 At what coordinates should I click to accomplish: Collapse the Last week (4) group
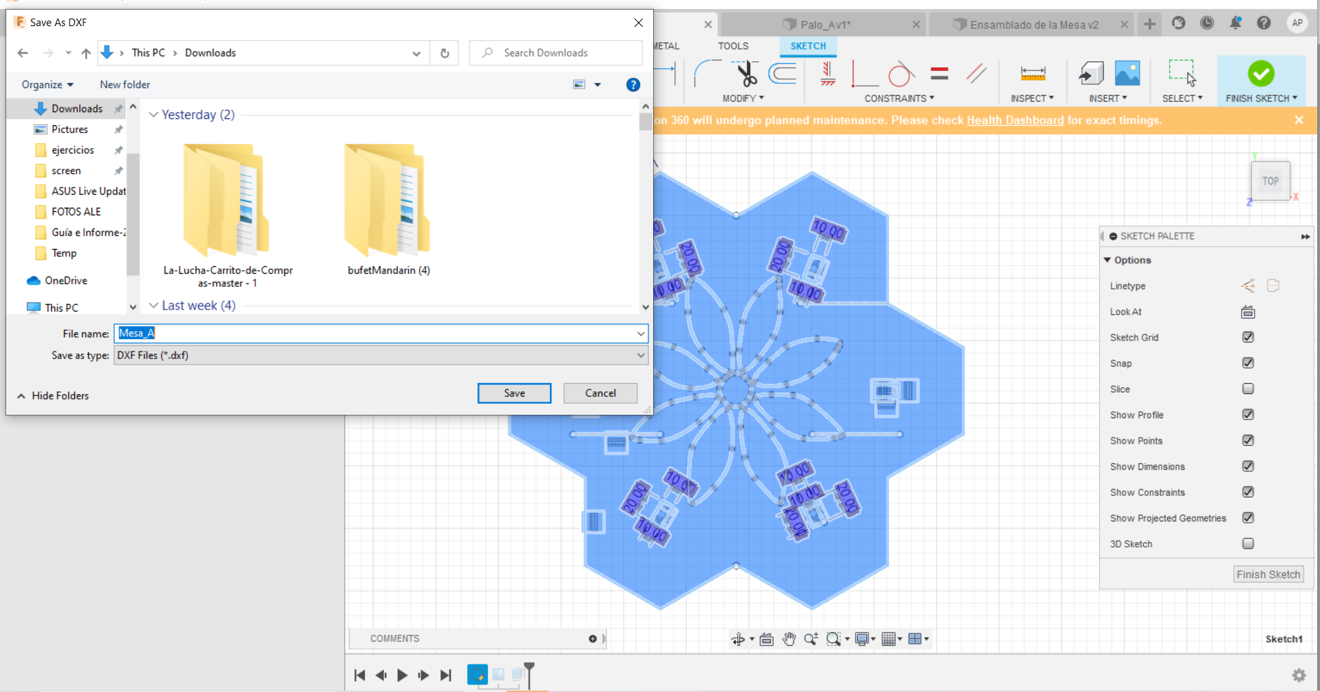click(153, 305)
